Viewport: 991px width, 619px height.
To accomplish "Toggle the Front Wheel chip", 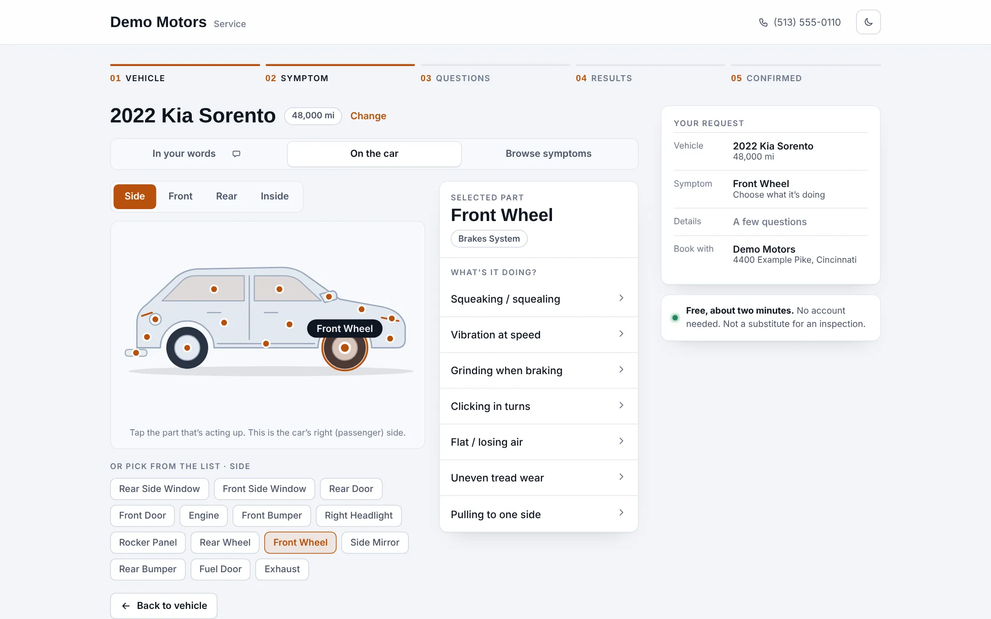I will coord(301,542).
